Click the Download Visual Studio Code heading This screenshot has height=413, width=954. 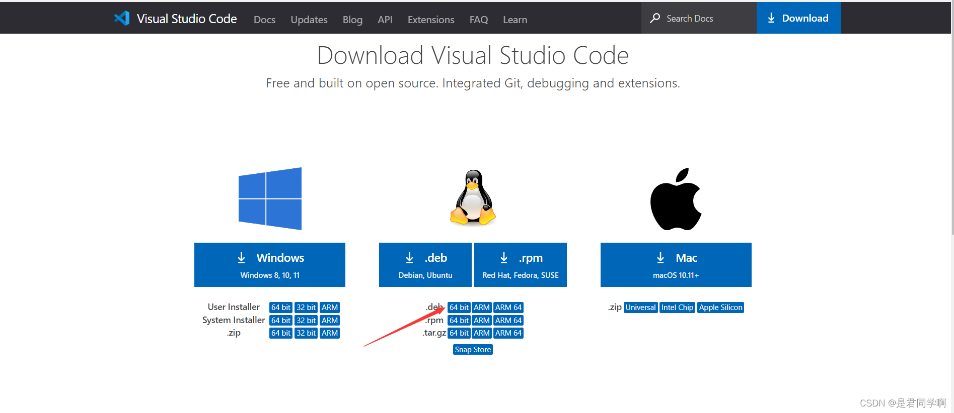coord(473,55)
